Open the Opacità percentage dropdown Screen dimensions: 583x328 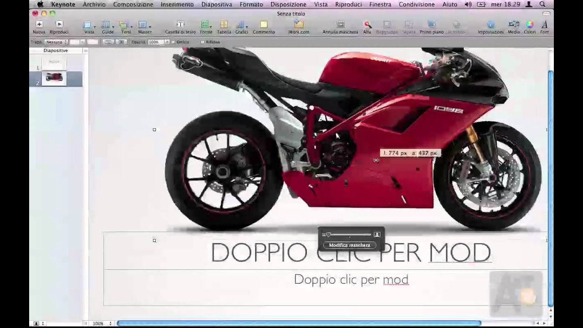pyautogui.click(x=167, y=42)
